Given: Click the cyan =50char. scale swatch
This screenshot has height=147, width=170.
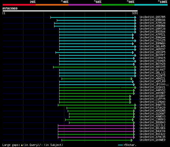Looking at the screenshot, I should pyautogui.click(x=120, y=145).
